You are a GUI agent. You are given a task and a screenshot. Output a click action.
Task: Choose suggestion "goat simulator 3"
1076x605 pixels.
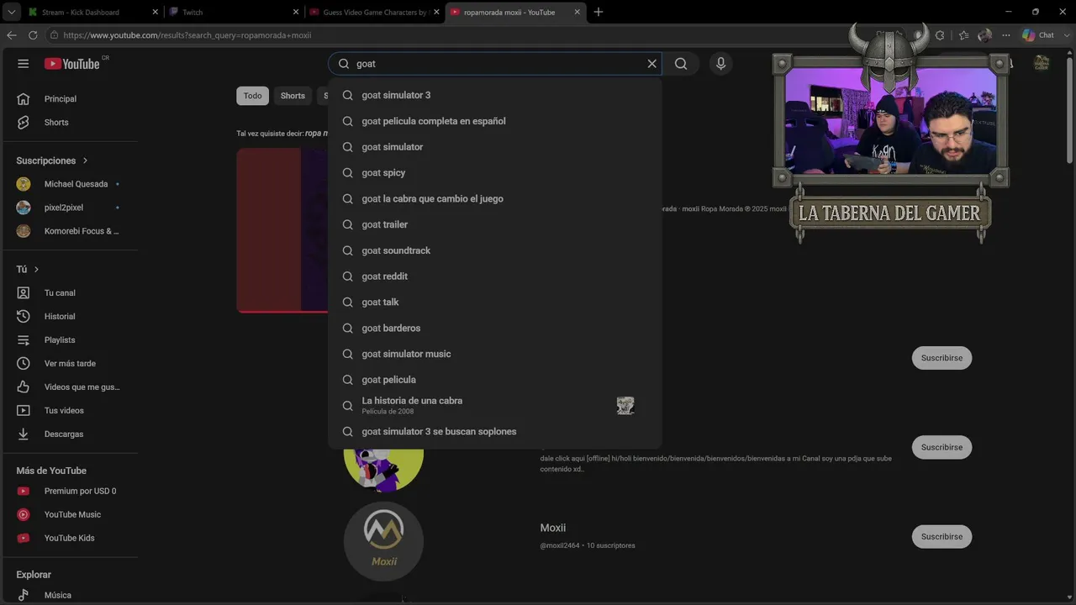pyautogui.click(x=495, y=95)
